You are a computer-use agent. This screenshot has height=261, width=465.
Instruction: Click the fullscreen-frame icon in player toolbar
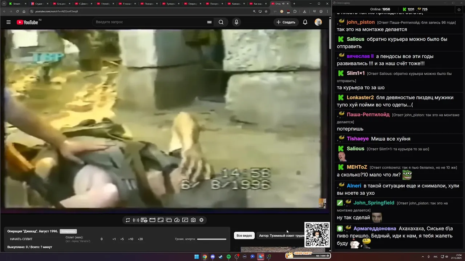[161, 220]
